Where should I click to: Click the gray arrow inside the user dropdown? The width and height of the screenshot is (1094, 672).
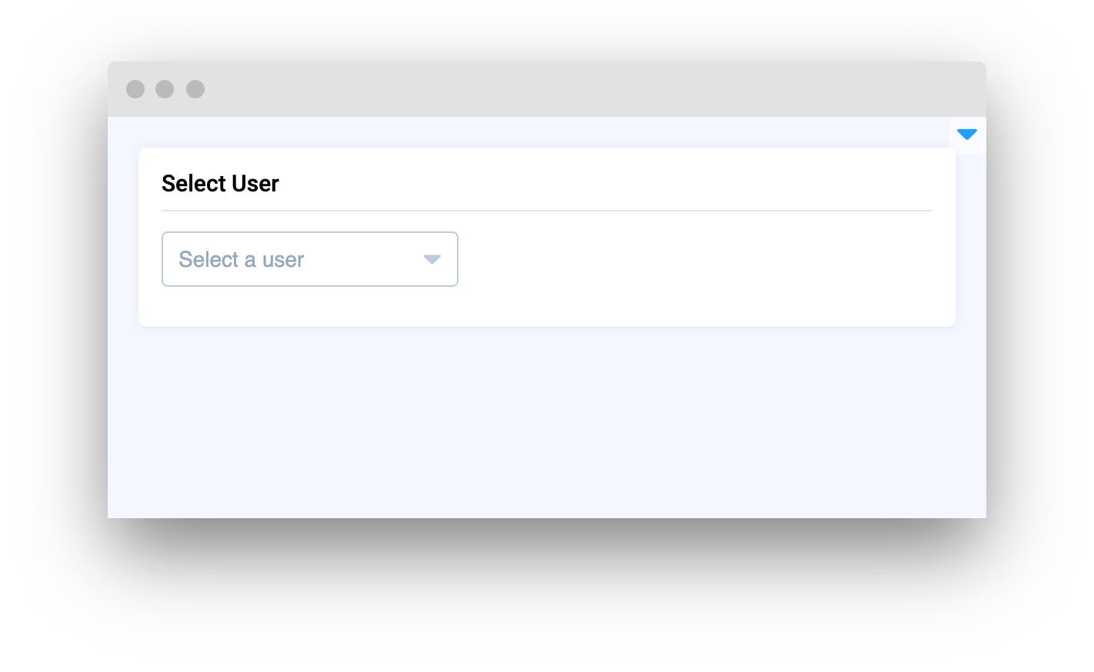(432, 260)
